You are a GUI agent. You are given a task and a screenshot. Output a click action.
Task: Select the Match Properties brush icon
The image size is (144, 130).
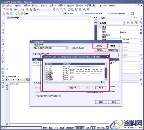[x=38, y=9]
